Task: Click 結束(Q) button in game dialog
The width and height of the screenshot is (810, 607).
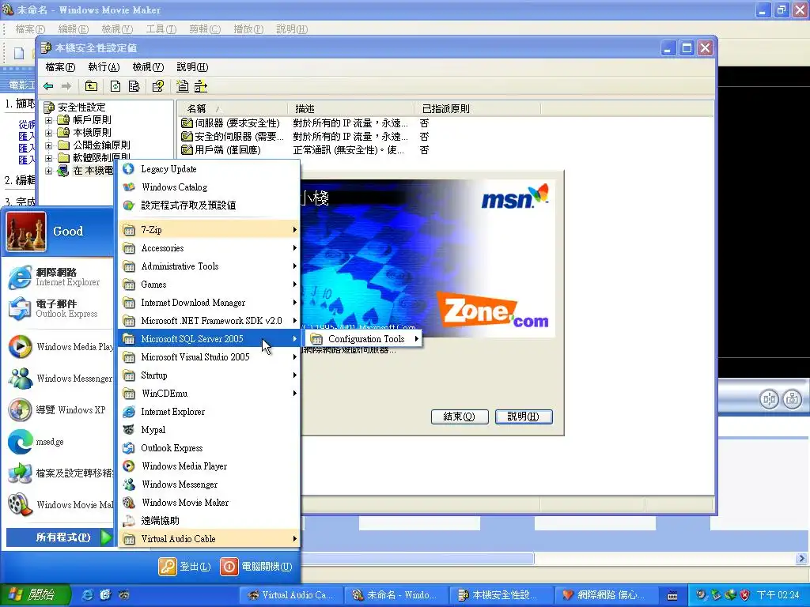Action: pyautogui.click(x=460, y=417)
